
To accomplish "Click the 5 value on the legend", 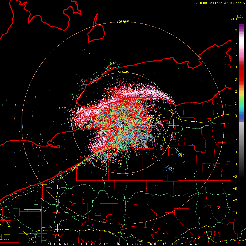I will click(x=236, y=55).
